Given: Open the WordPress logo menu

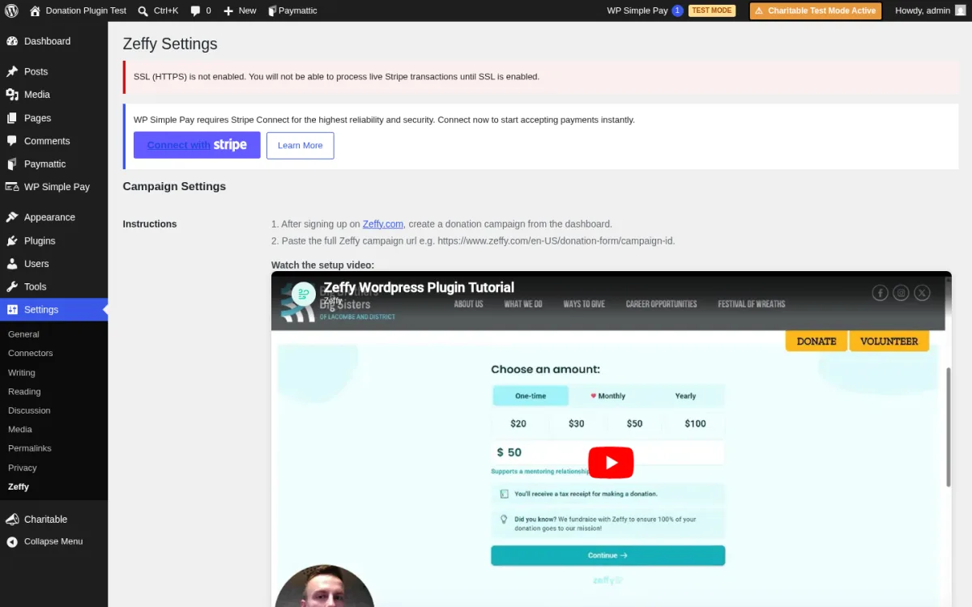Looking at the screenshot, I should 11,11.
